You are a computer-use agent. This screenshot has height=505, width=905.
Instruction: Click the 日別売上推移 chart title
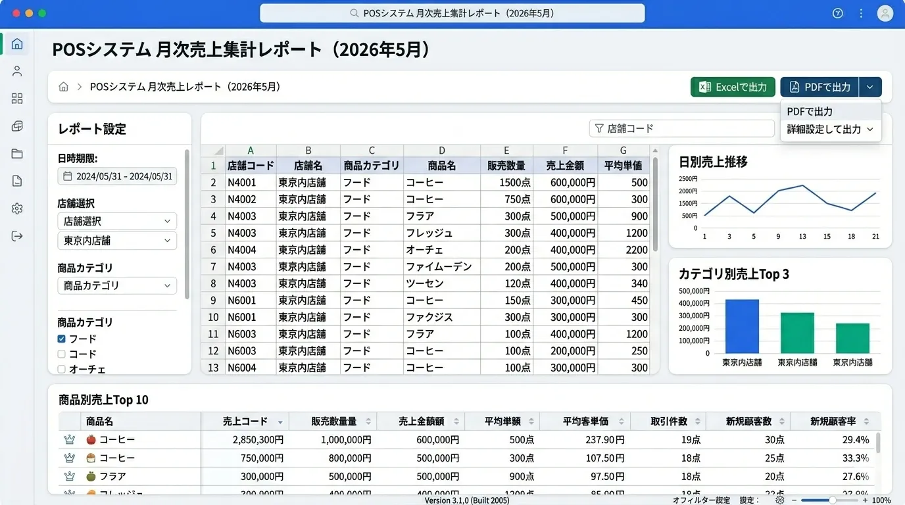(x=713, y=162)
